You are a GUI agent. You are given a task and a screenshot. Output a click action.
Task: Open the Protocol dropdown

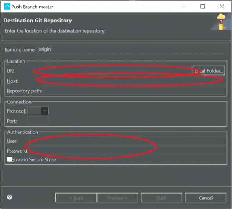click(38, 111)
